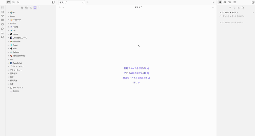This screenshot has height=136, width=255.
Task: Select the Playwrite folder row
Action: tap(31, 41)
